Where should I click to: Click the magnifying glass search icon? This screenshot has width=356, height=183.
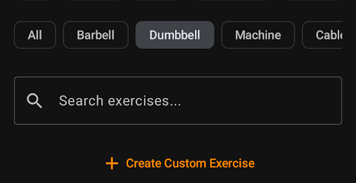pos(34,101)
